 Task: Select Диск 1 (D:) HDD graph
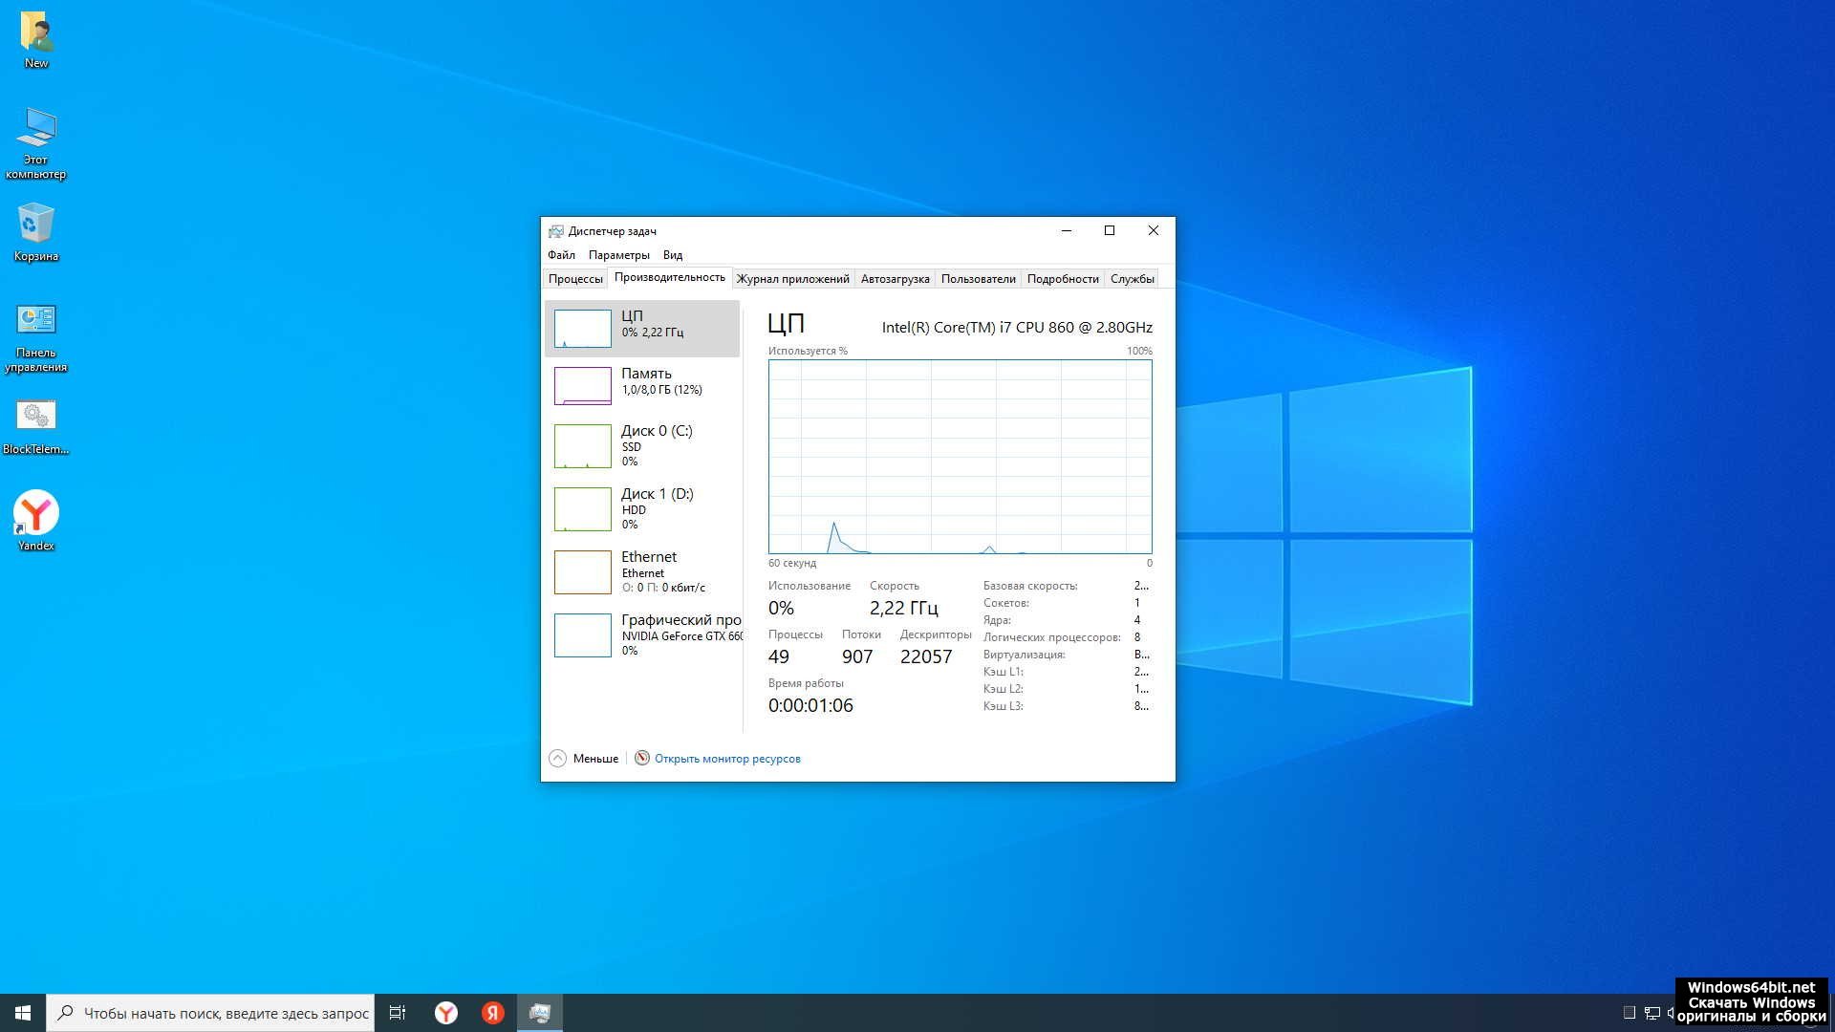click(x=641, y=508)
